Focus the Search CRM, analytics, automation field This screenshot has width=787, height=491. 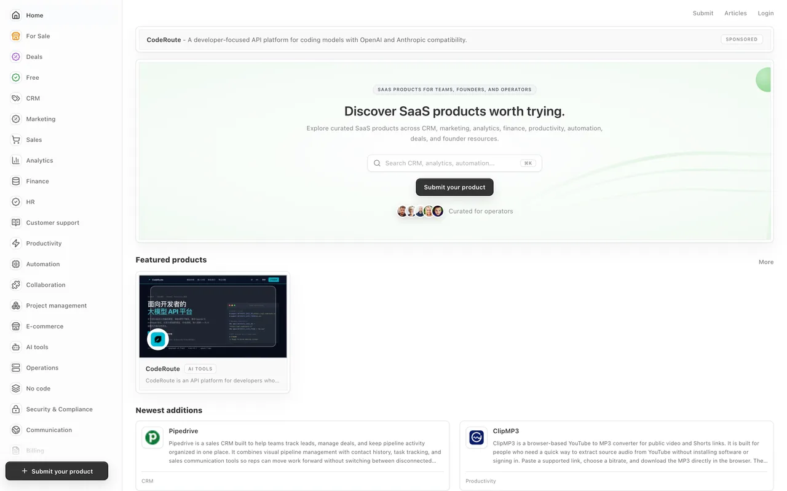pos(454,163)
